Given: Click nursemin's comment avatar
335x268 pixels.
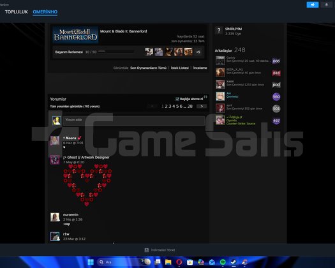Looking at the screenshot, I should point(55,217).
